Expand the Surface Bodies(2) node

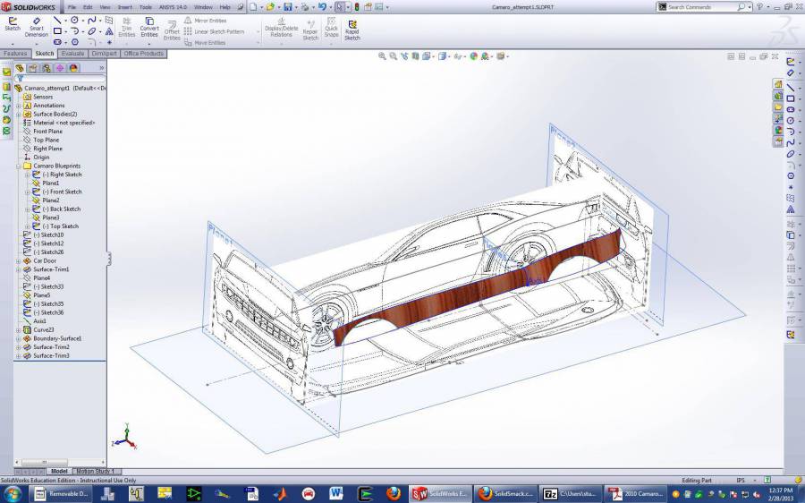tap(19, 114)
